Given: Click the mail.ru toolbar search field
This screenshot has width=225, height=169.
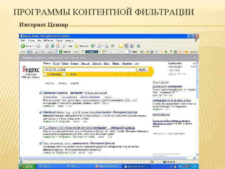Looking at the screenshot, I should [x=116, y=52].
